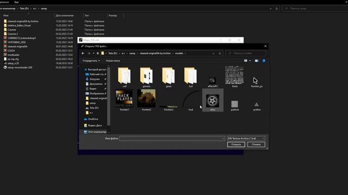Click the samp breadcrumb in the dialog path

pyautogui.click(x=132, y=53)
